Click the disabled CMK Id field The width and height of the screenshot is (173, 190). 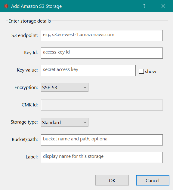tap(102, 105)
